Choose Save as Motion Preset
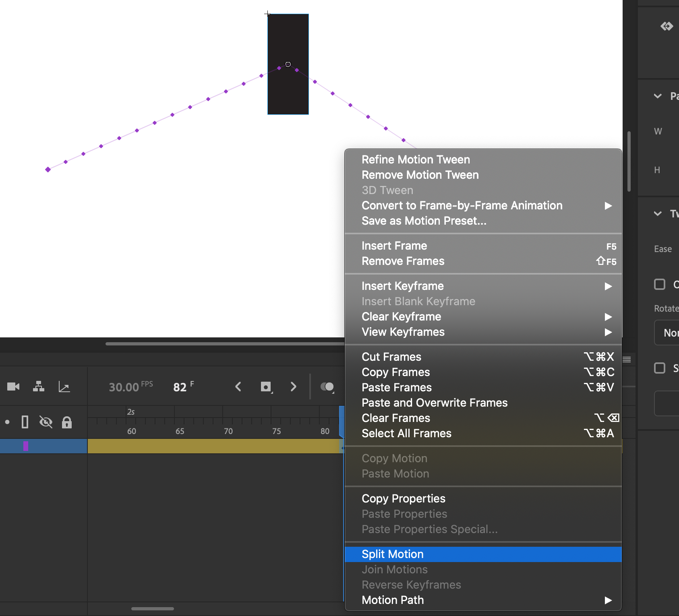This screenshot has height=616, width=679. [424, 221]
